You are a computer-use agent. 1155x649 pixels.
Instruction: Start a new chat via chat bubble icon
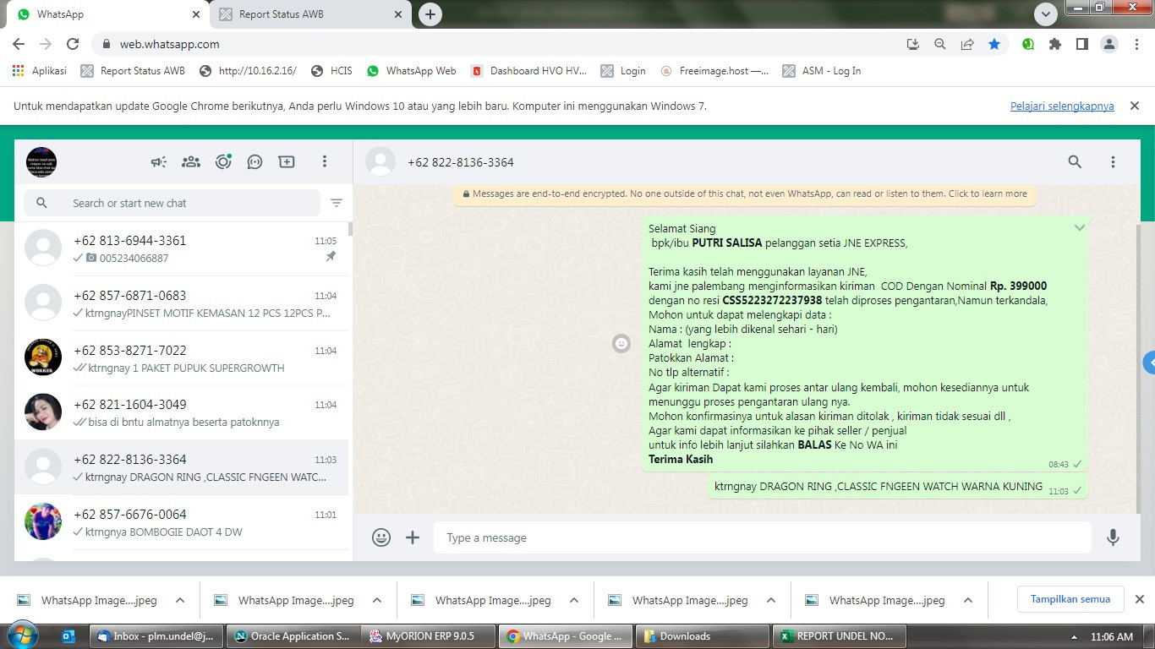(255, 161)
